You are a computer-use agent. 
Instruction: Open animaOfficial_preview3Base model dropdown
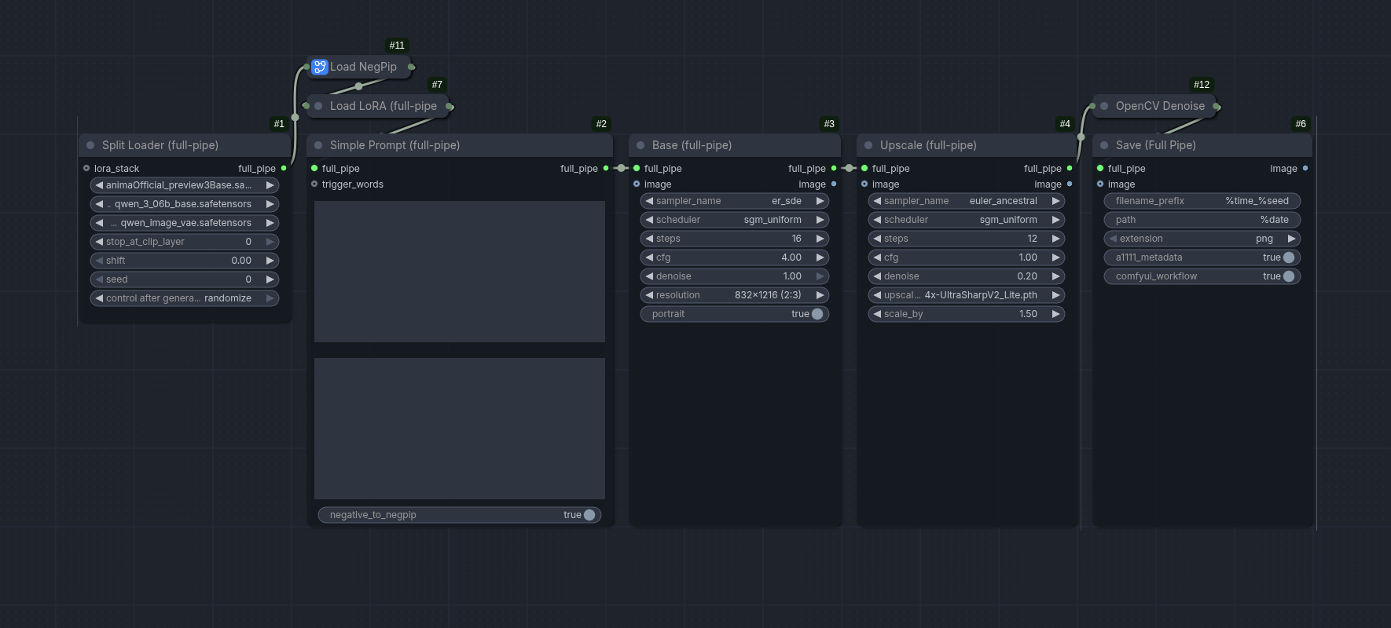click(x=185, y=185)
